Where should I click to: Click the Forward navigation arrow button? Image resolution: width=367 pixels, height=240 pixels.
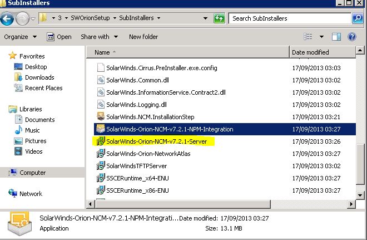click(x=22, y=18)
